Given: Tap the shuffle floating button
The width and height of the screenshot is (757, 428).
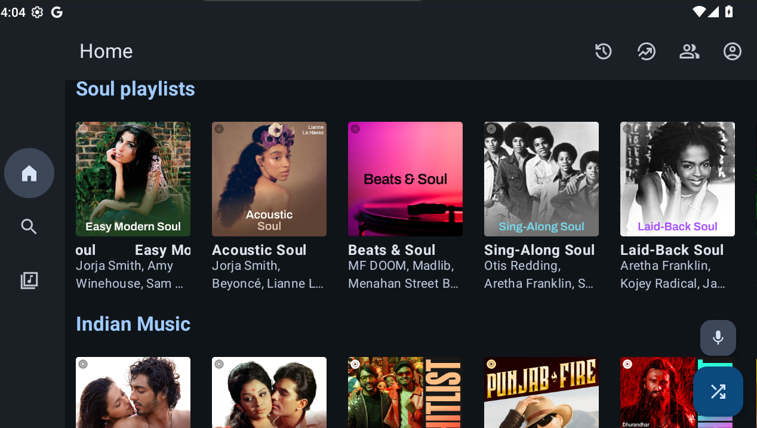Looking at the screenshot, I should point(718,392).
